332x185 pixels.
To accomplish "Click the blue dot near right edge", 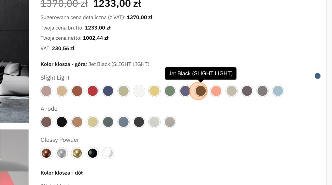I will coord(317,76).
